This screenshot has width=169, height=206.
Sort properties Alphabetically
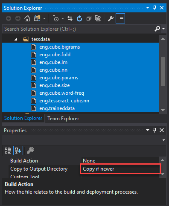pos(18,151)
